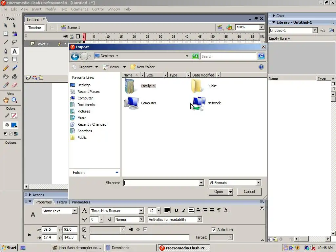Select the Gradient Transform tool
This screenshot has width=336, height=252.
pyautogui.click(x=14, y=34)
